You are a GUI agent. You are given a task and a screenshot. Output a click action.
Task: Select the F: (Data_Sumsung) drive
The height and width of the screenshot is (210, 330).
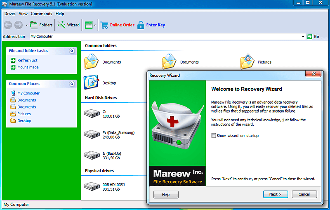click(x=91, y=134)
